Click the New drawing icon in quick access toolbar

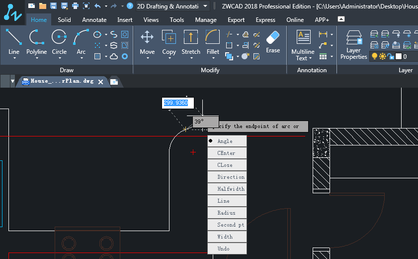(31, 5)
